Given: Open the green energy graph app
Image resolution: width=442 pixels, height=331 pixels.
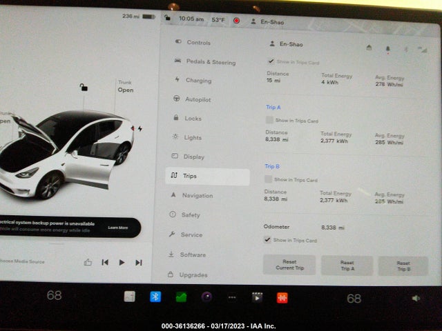Looking at the screenshot, I should click(181, 297).
